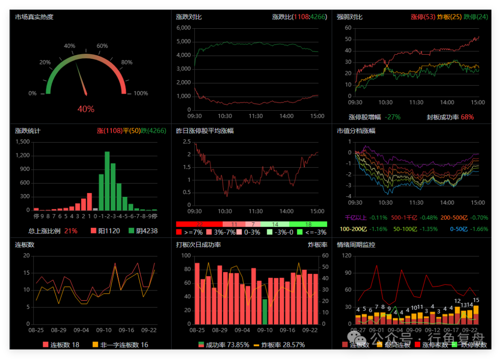Click the 涨停股增幅 -27% value
This screenshot has width=501, height=359.
pos(374,117)
